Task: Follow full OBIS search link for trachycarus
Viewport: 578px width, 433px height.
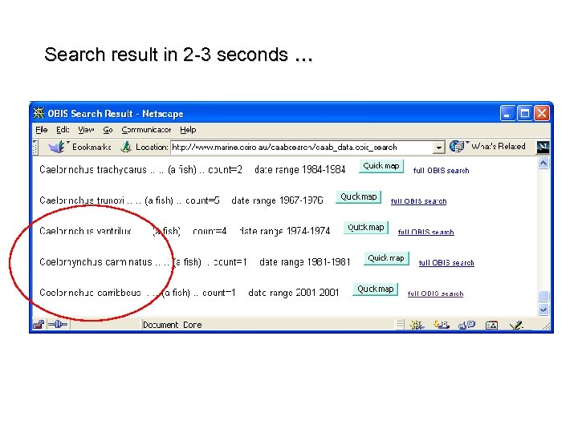Action: (x=441, y=171)
